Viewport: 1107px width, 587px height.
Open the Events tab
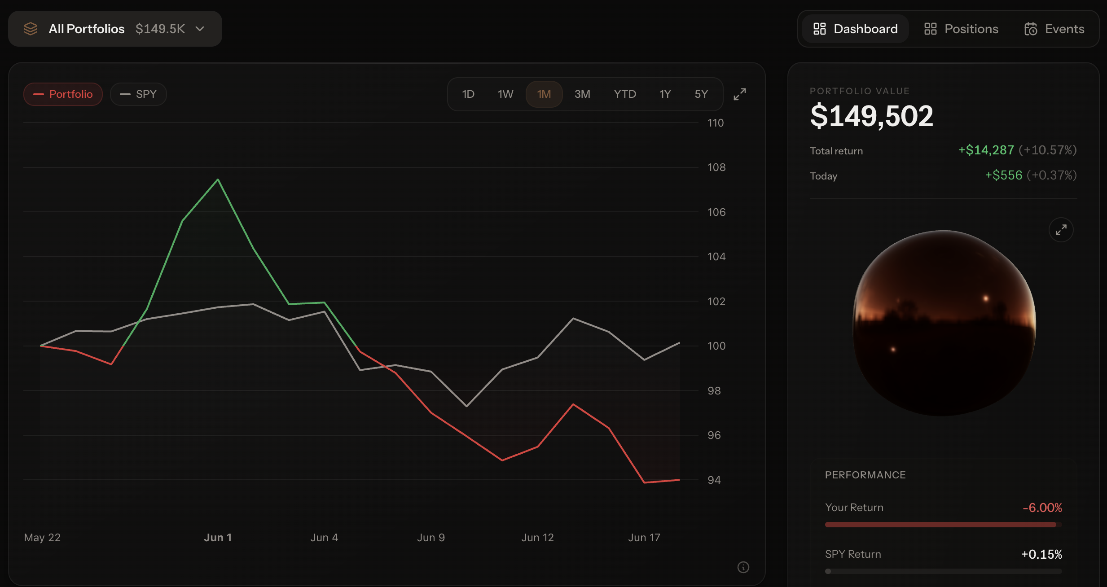[x=1054, y=29]
